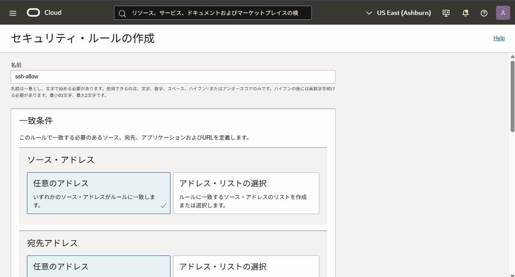Click the scrollbar up arrow
The height and width of the screenshot is (277, 515).
[512, 57]
